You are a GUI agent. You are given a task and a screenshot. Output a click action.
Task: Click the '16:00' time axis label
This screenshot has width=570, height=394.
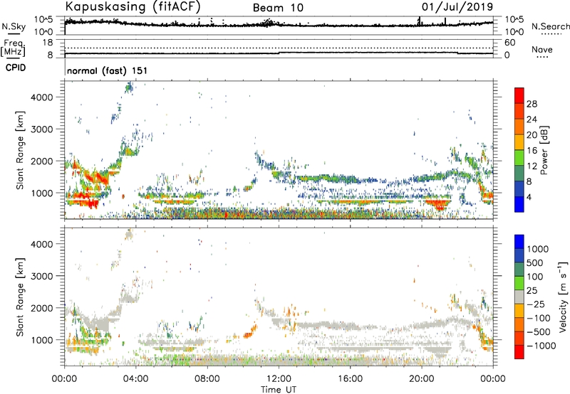pyautogui.click(x=350, y=379)
